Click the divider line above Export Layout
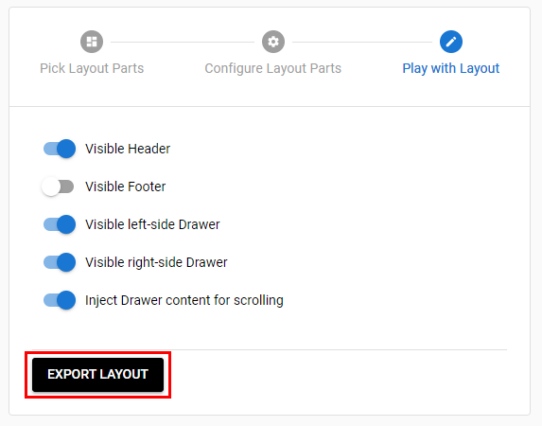This screenshot has width=542, height=426. (x=270, y=349)
